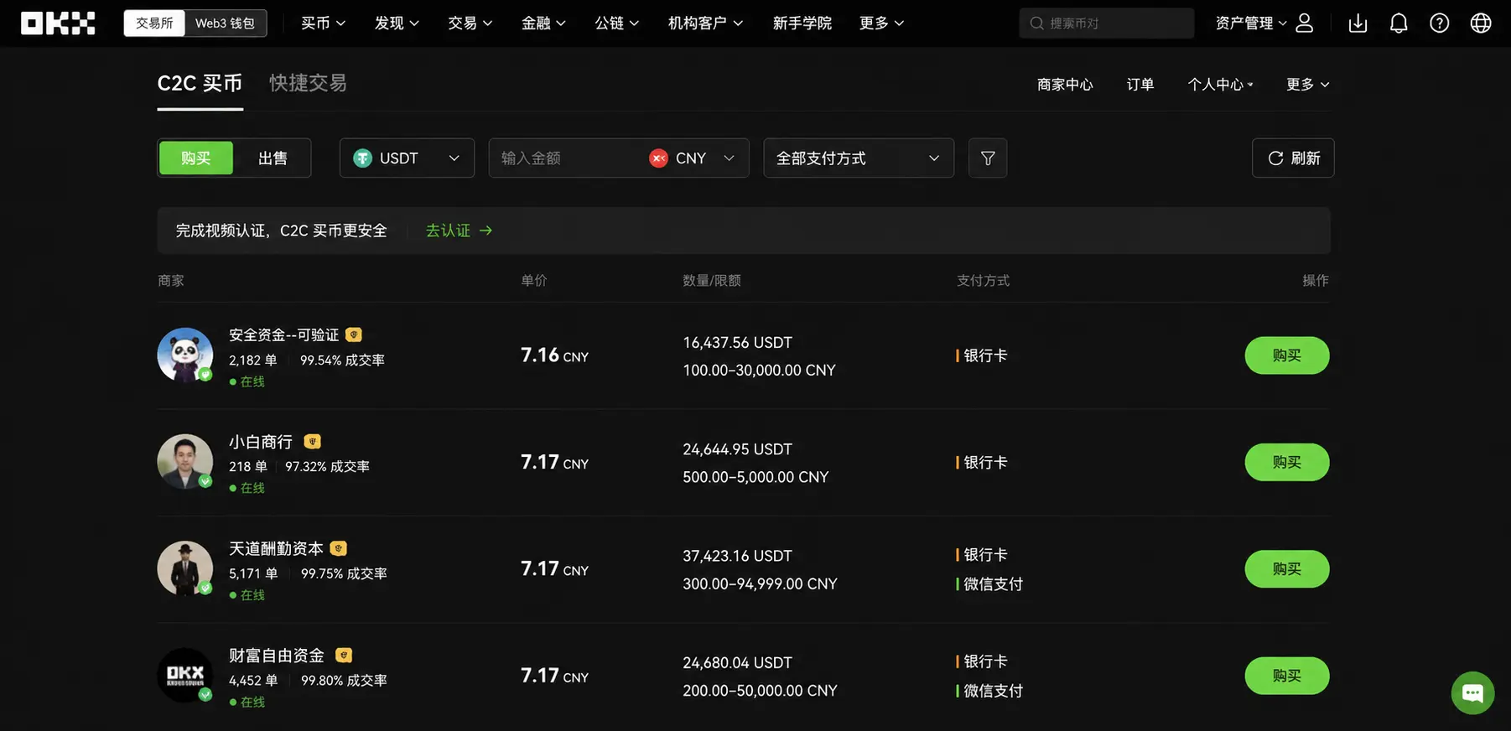Expand the 更多 menu beside 个人中心

[1307, 85]
